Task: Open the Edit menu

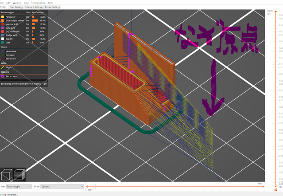Action: (8, 3)
